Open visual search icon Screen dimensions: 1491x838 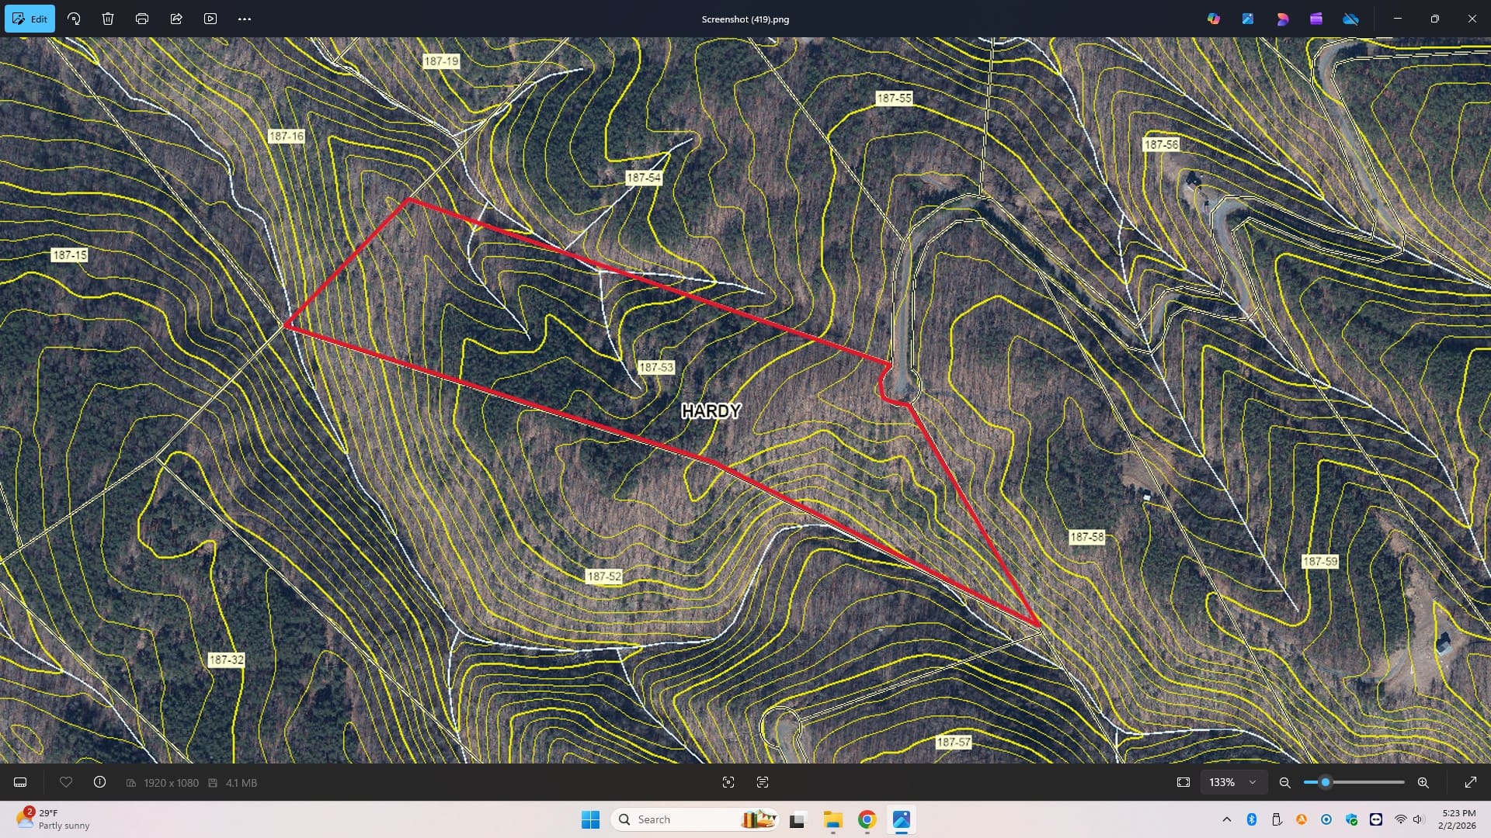[x=728, y=782]
